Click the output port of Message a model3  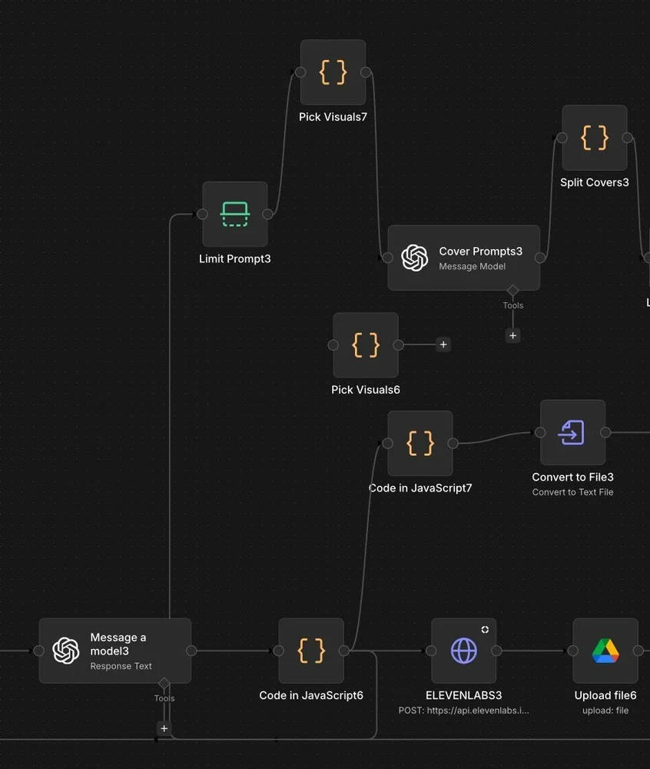pos(191,651)
